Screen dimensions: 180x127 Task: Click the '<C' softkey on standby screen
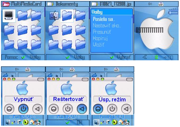[145, 57]
